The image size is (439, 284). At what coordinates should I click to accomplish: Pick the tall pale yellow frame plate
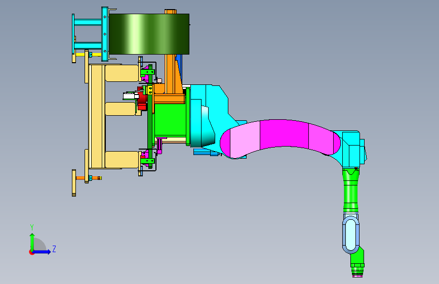[x=97, y=116]
